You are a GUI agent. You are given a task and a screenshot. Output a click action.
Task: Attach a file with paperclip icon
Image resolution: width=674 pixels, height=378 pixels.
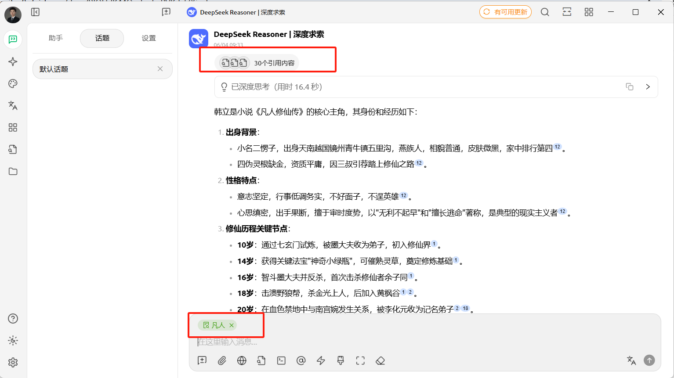pos(222,360)
